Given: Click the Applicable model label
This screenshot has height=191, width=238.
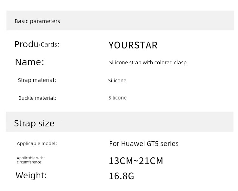Looking at the screenshot, I should point(37,143).
